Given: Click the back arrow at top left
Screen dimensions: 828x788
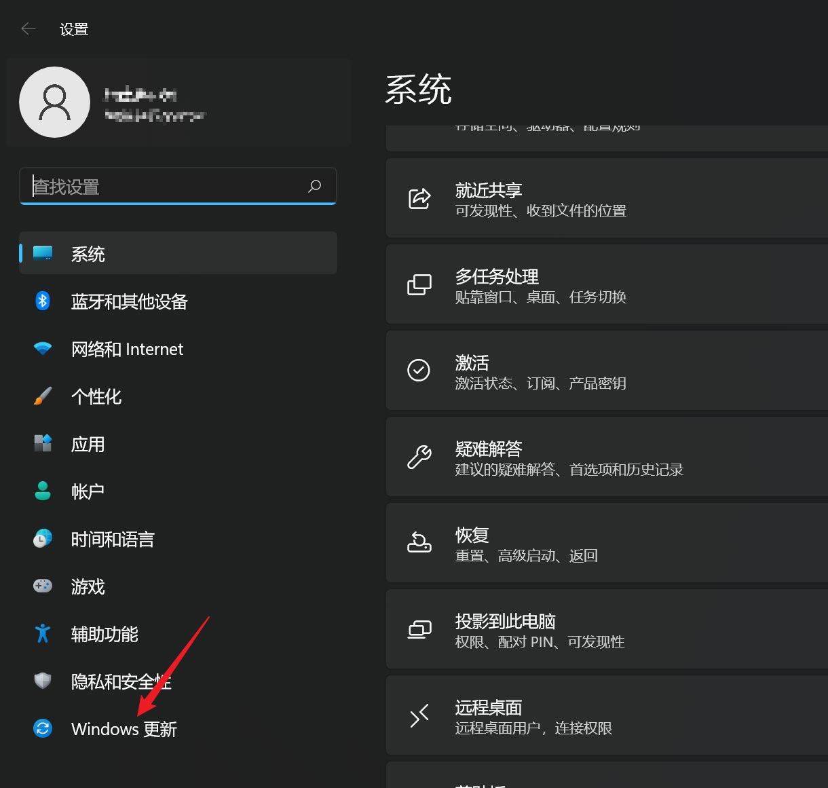Looking at the screenshot, I should coord(27,28).
